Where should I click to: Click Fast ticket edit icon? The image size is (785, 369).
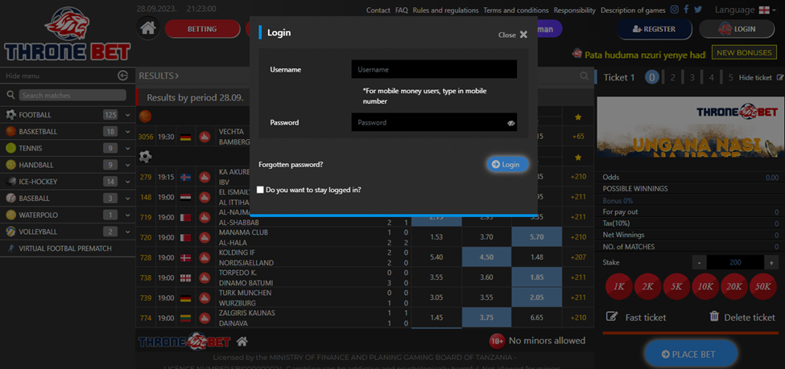612,317
